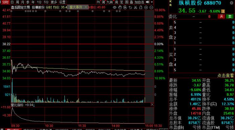Image resolution: width=235 pixels, height=130 pixels.
Task: Add stock via 加自选 button
Action: (x=139, y=2)
